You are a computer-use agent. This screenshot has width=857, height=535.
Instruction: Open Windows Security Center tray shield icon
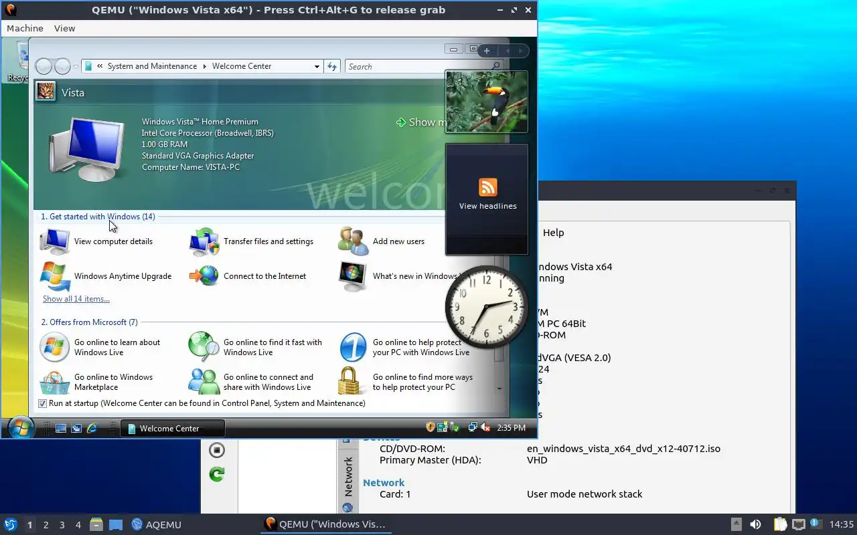431,427
